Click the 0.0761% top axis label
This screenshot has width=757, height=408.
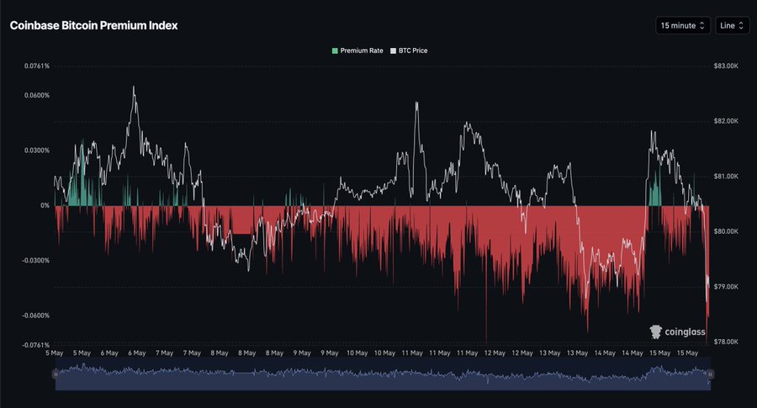(37, 66)
